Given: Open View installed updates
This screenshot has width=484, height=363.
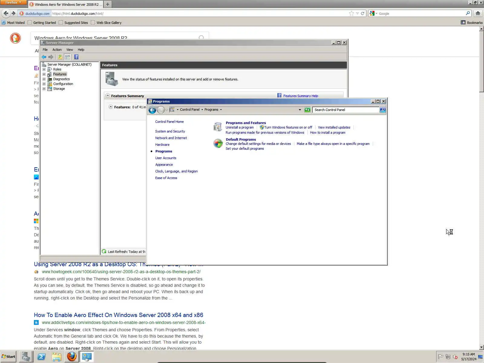Looking at the screenshot, I should pyautogui.click(x=334, y=127).
